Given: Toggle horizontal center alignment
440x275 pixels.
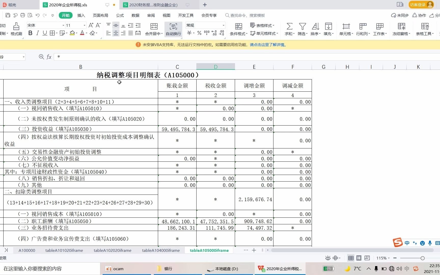Looking at the screenshot, I should pyautogui.click(x=116, y=33).
